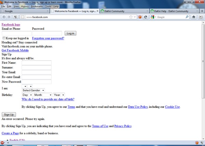Screen dimensions: 205x146
Task: Switch to the Google tab
Action: (25, 11)
